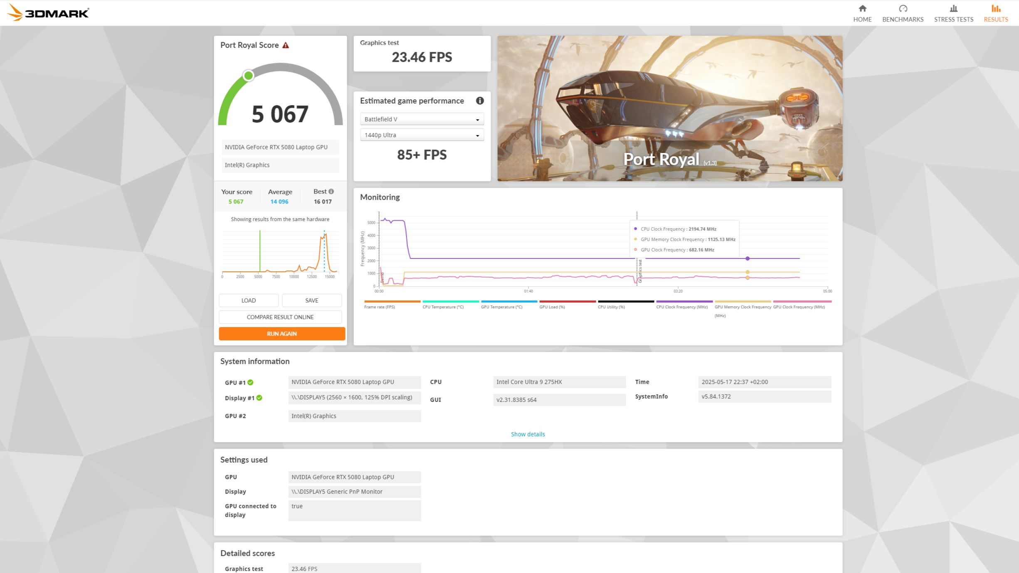The width and height of the screenshot is (1019, 573).
Task: Click the 85+ FPS estimate
Action: [x=422, y=155]
